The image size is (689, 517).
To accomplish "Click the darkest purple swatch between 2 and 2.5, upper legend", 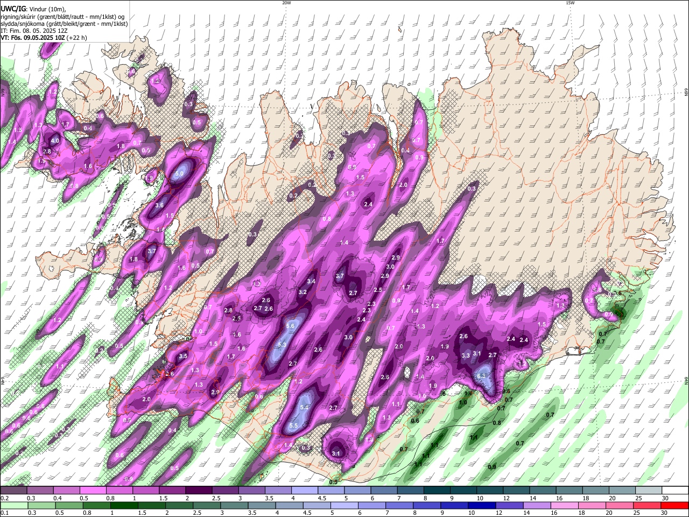I will pos(199,491).
